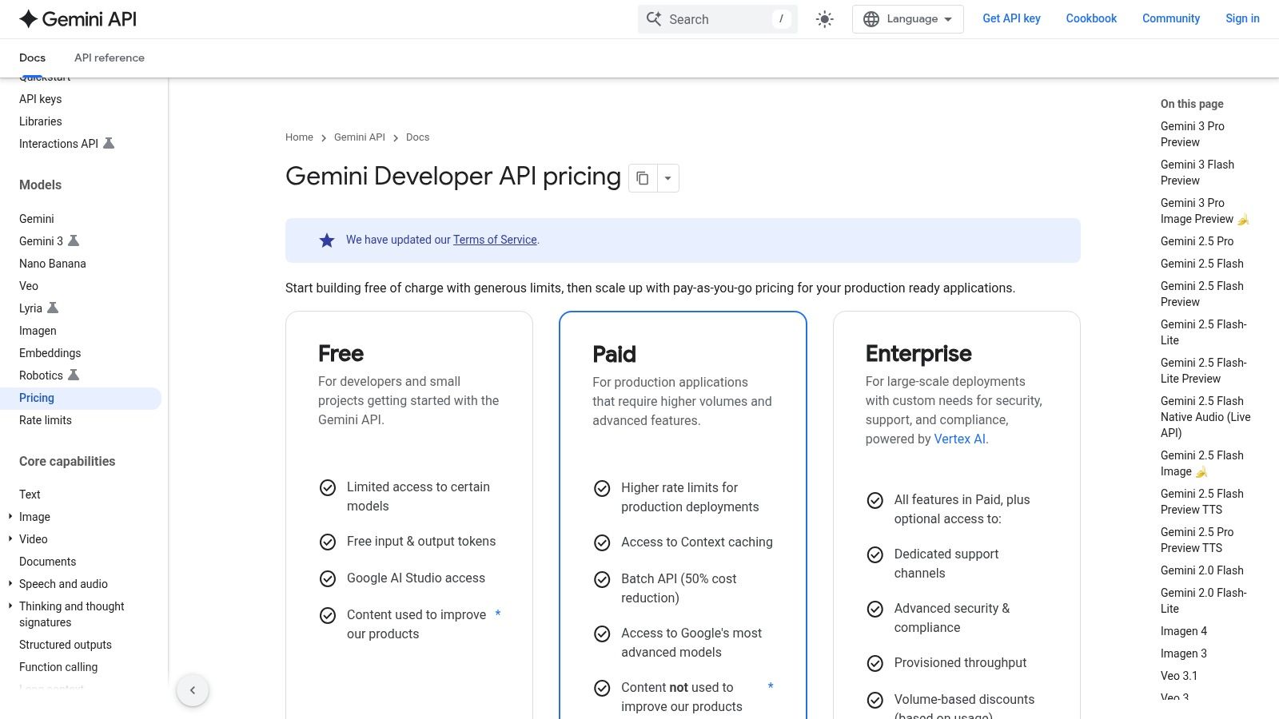Click the flask icon beside Interactions API
This screenshot has width=1279, height=719.
[110, 144]
